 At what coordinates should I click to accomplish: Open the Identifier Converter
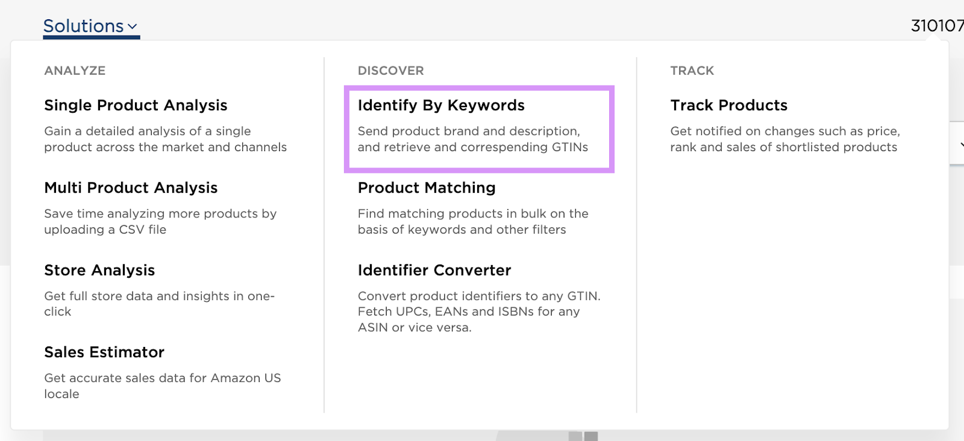(x=434, y=270)
